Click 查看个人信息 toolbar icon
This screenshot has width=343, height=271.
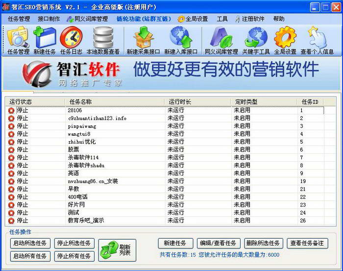317,41
